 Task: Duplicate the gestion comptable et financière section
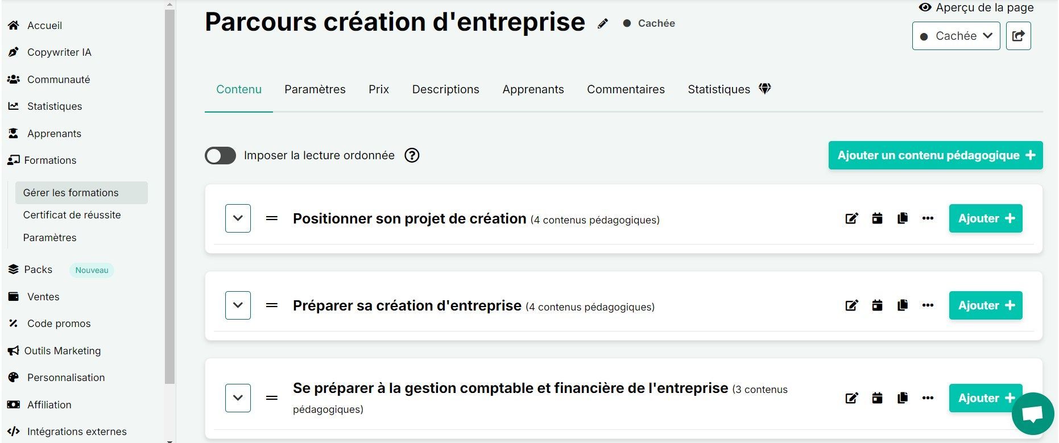coord(903,398)
